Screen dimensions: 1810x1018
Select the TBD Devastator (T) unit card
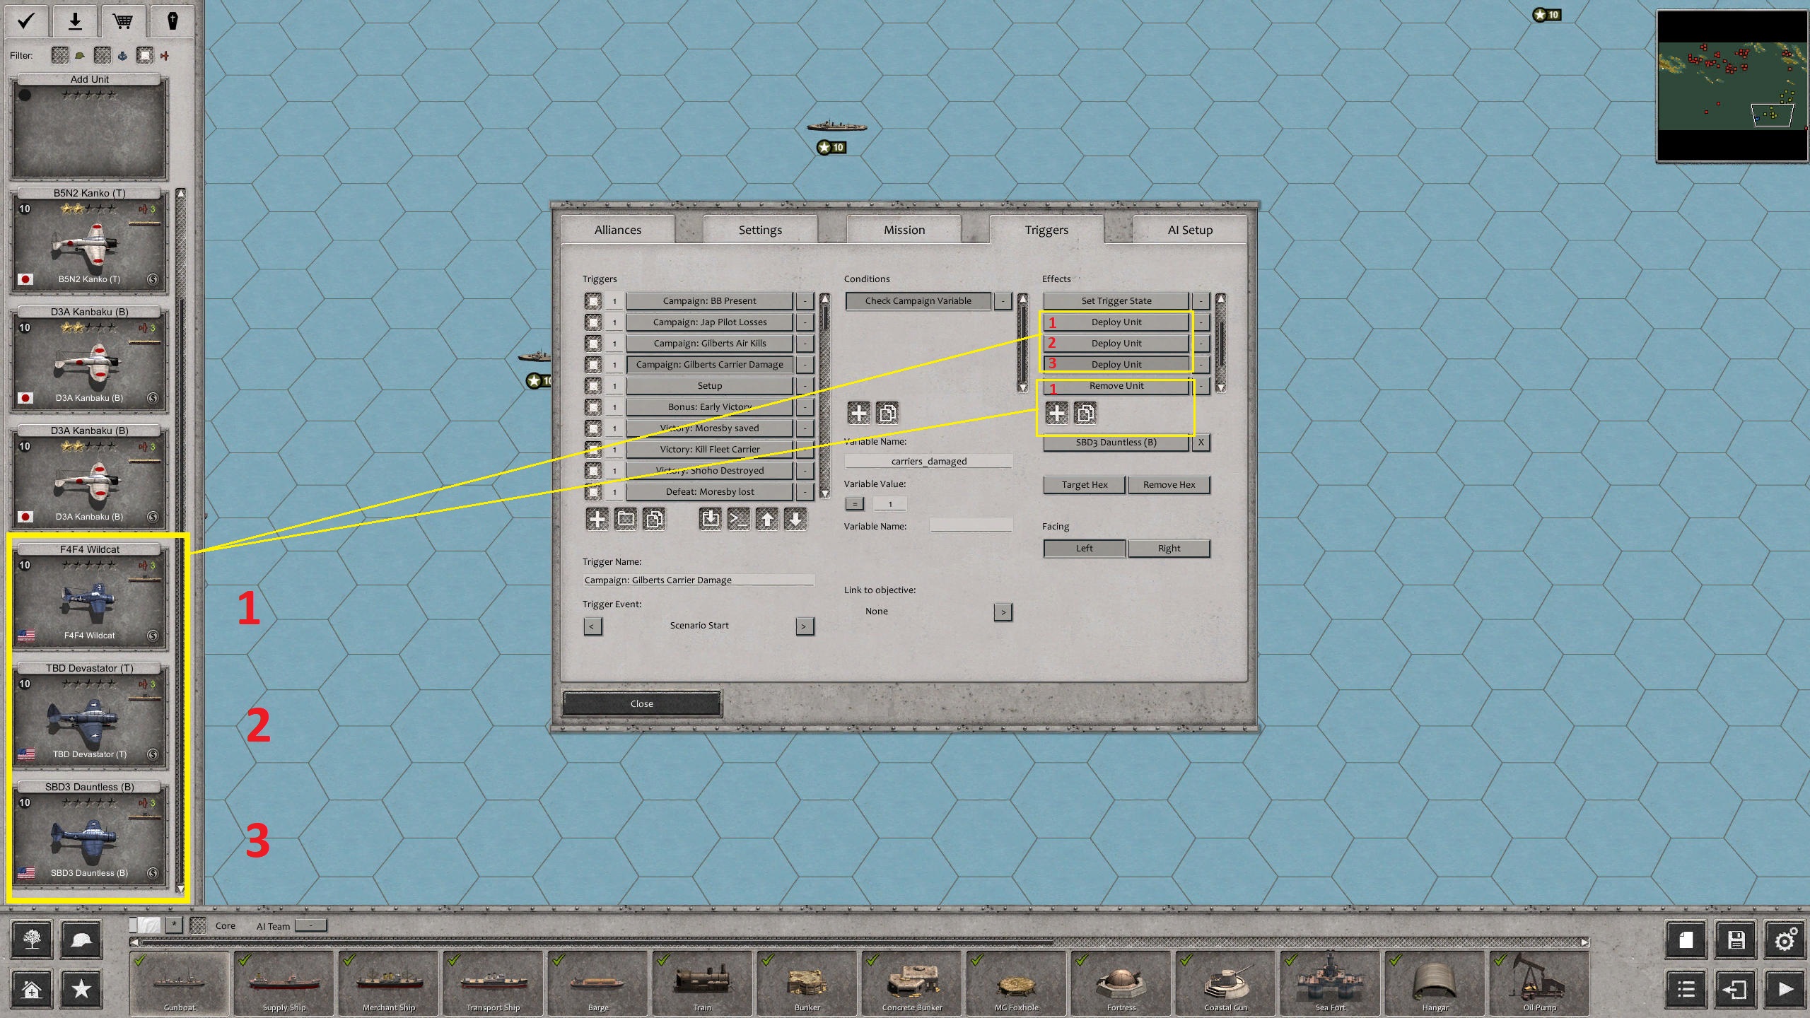tap(90, 715)
